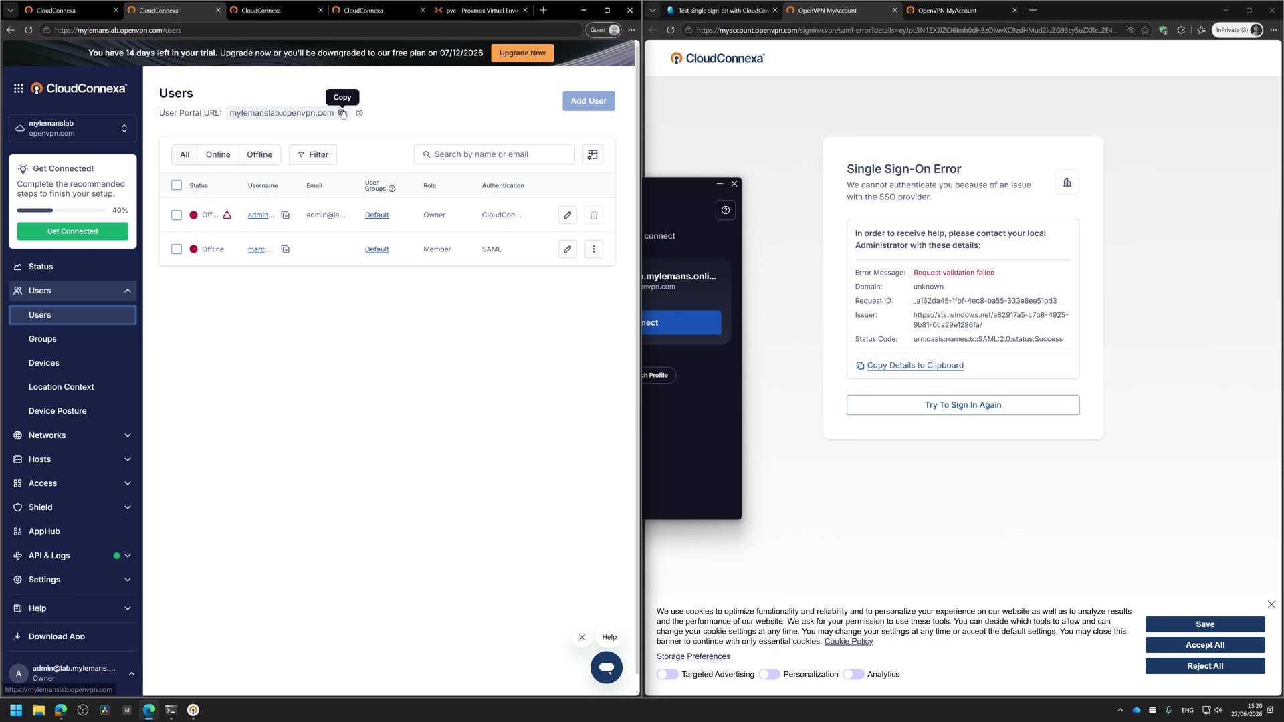Check the admin user row checkbox
This screenshot has height=722, width=1284.
click(177, 215)
